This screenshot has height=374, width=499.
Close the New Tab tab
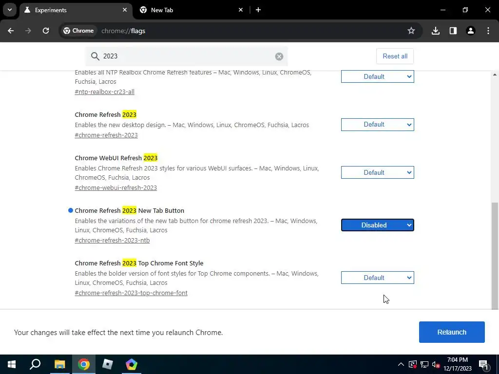241,10
